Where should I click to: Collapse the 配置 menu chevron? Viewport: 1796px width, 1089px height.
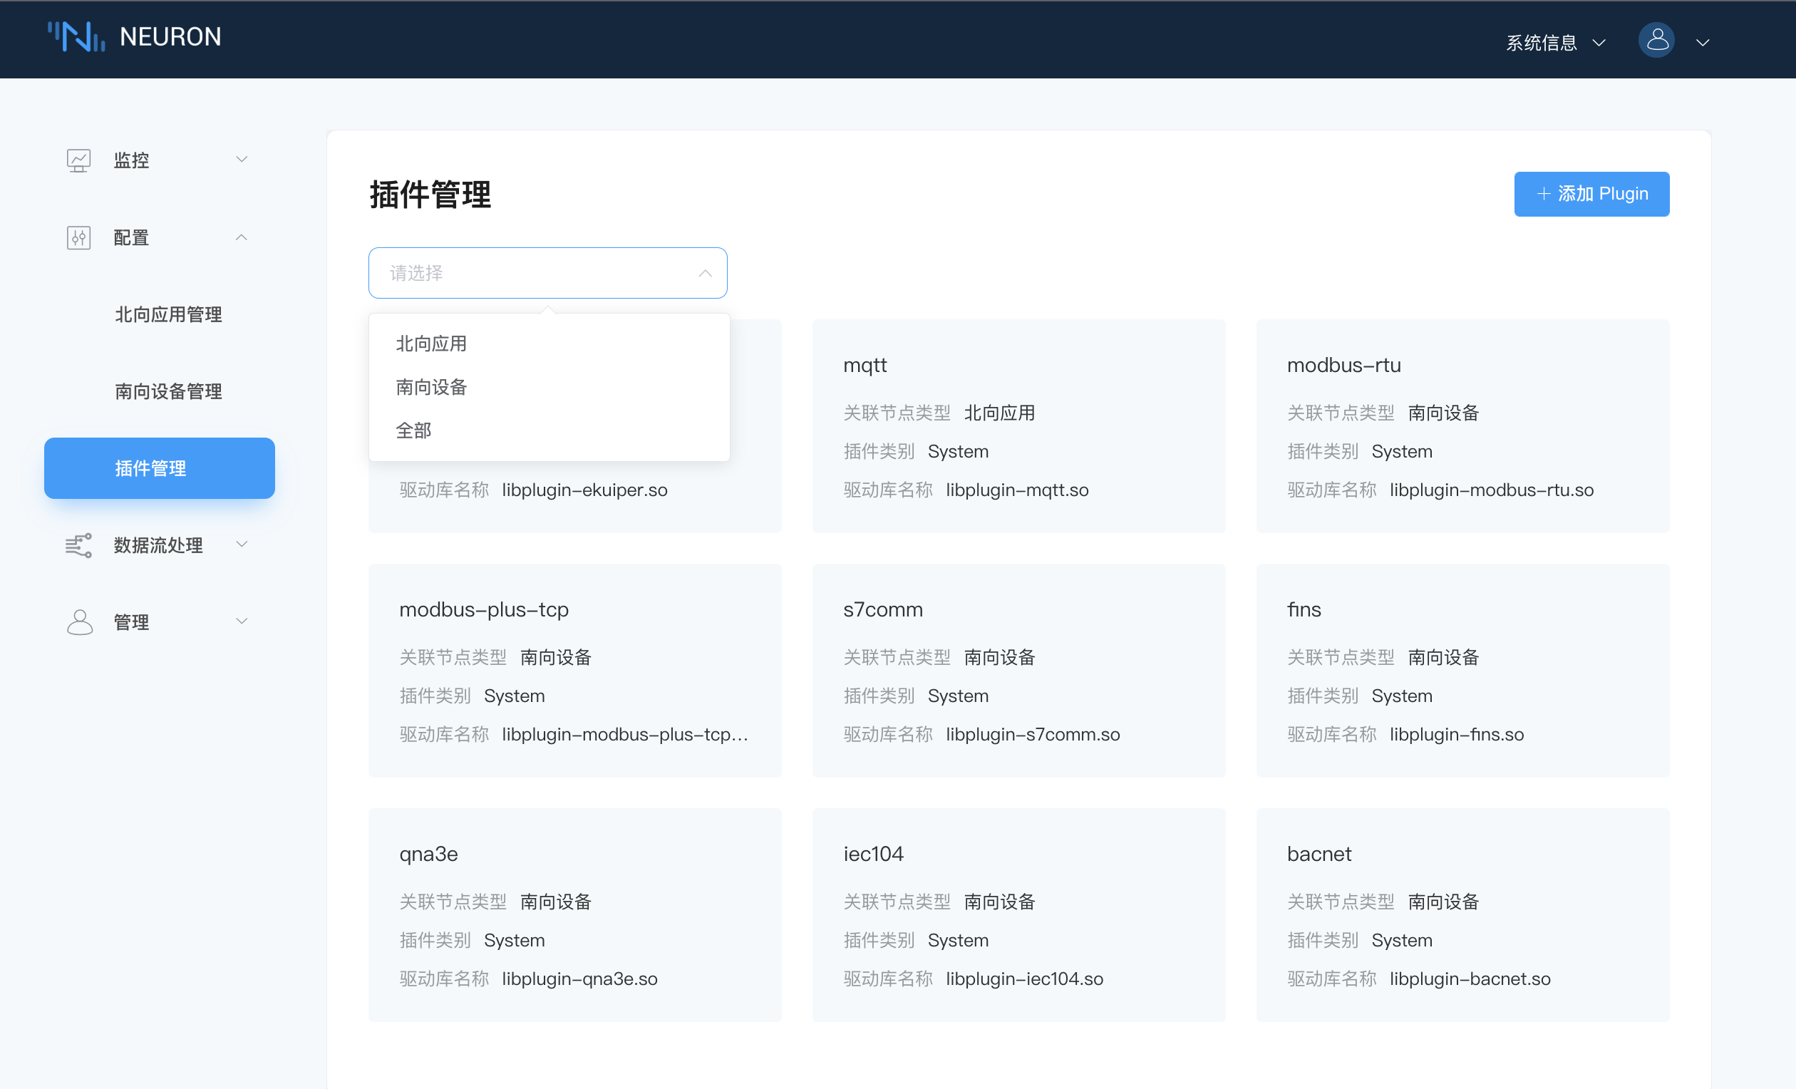coord(242,237)
